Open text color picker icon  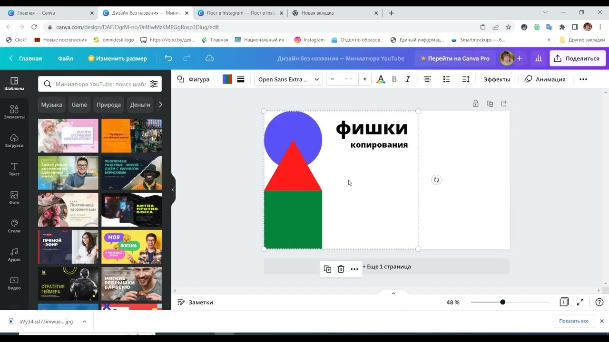[381, 79]
